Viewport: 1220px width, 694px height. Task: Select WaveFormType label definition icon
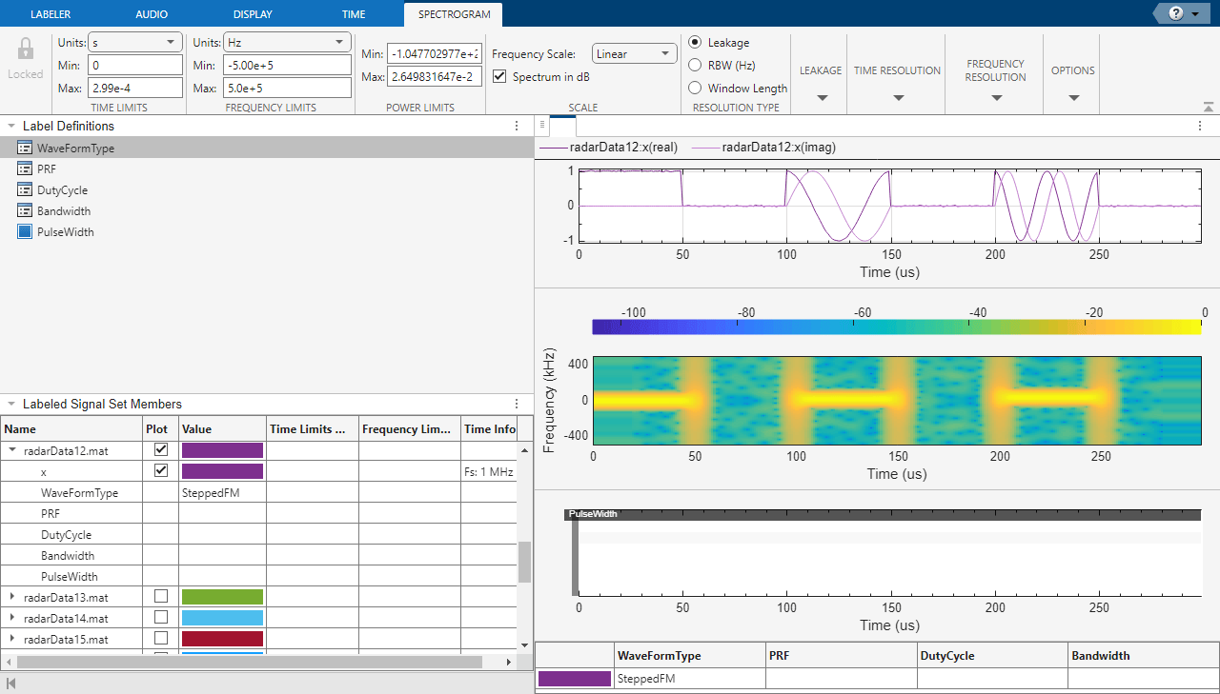pos(26,148)
